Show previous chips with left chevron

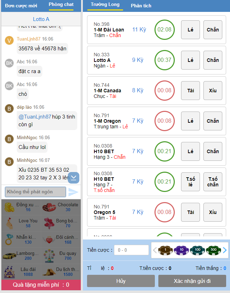(154, 250)
